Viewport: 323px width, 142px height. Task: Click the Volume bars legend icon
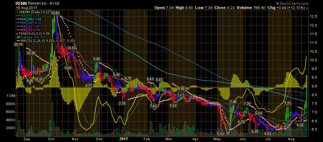[x=19, y=37]
